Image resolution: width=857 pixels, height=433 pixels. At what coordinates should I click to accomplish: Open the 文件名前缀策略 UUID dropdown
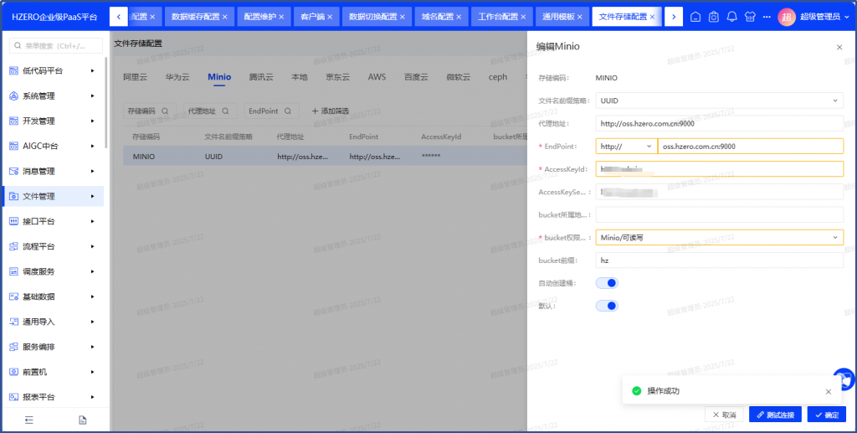coord(719,101)
